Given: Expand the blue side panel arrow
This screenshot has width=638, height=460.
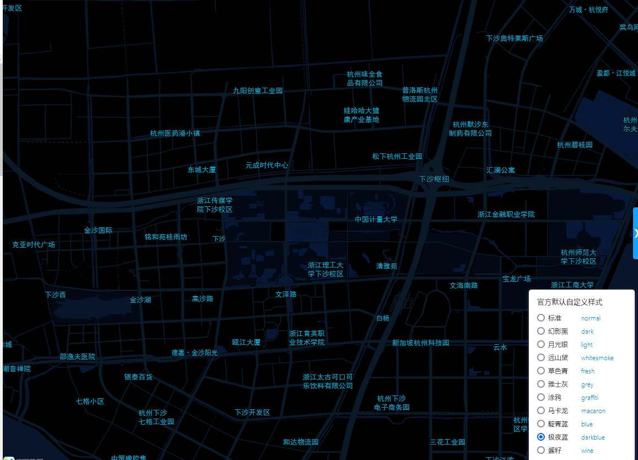Looking at the screenshot, I should (635, 233).
